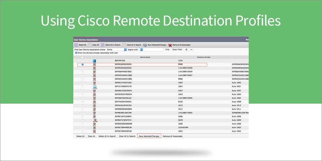Image resolution: width=322 pixels, height=161 pixels.
Task: Click the Remove All Associated red X icon
Action: click(x=170, y=45)
